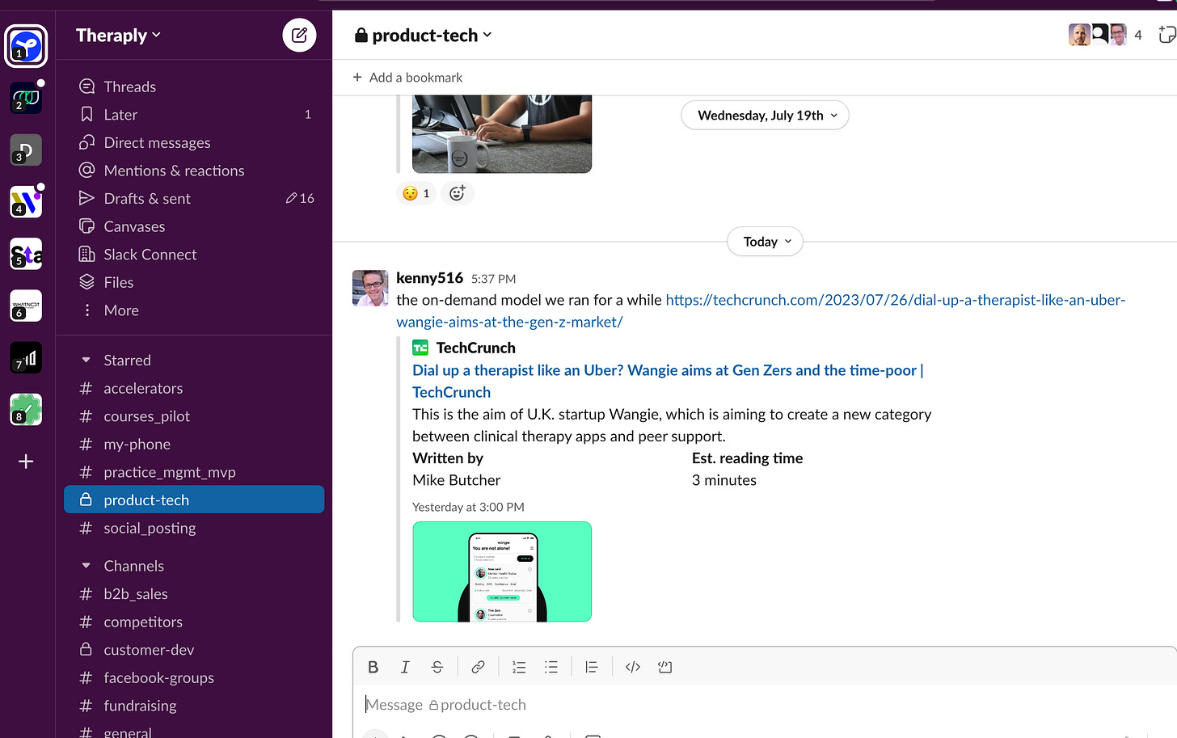Open the TechCrunch article title link
The image size is (1177, 738).
click(668, 381)
